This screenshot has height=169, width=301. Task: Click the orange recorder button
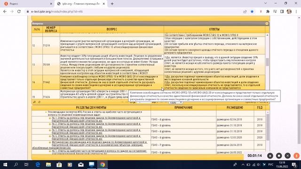(x=296, y=156)
